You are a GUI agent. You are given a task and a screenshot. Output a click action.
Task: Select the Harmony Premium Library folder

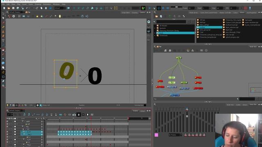[x=169, y=31]
